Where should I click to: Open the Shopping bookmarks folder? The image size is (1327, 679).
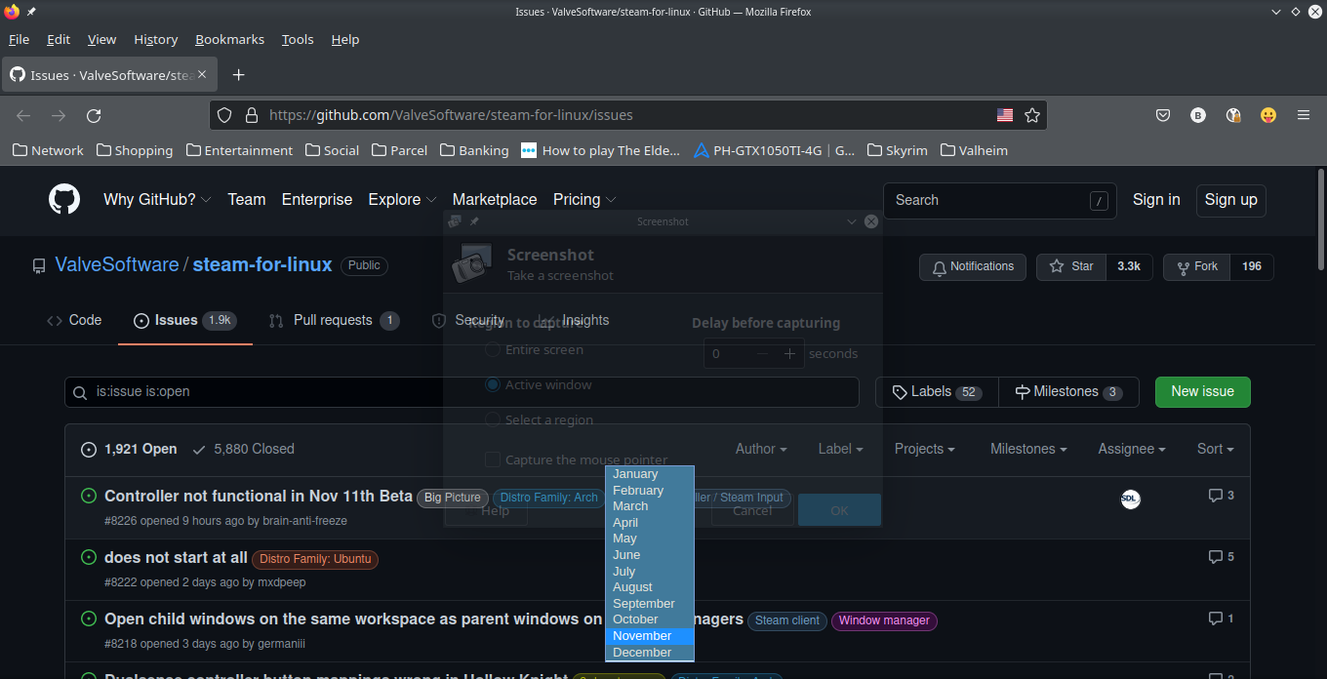[x=134, y=150]
